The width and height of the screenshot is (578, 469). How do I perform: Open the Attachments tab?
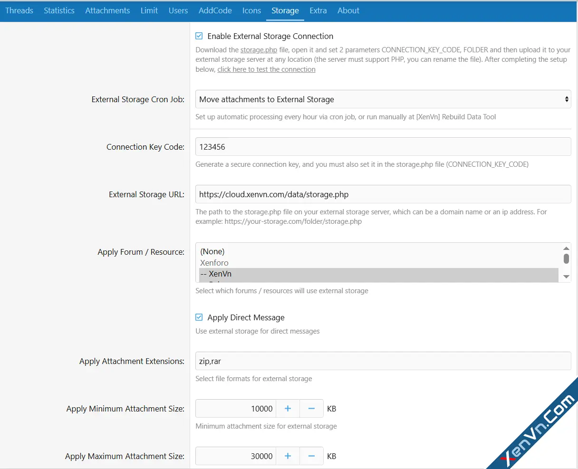107,10
